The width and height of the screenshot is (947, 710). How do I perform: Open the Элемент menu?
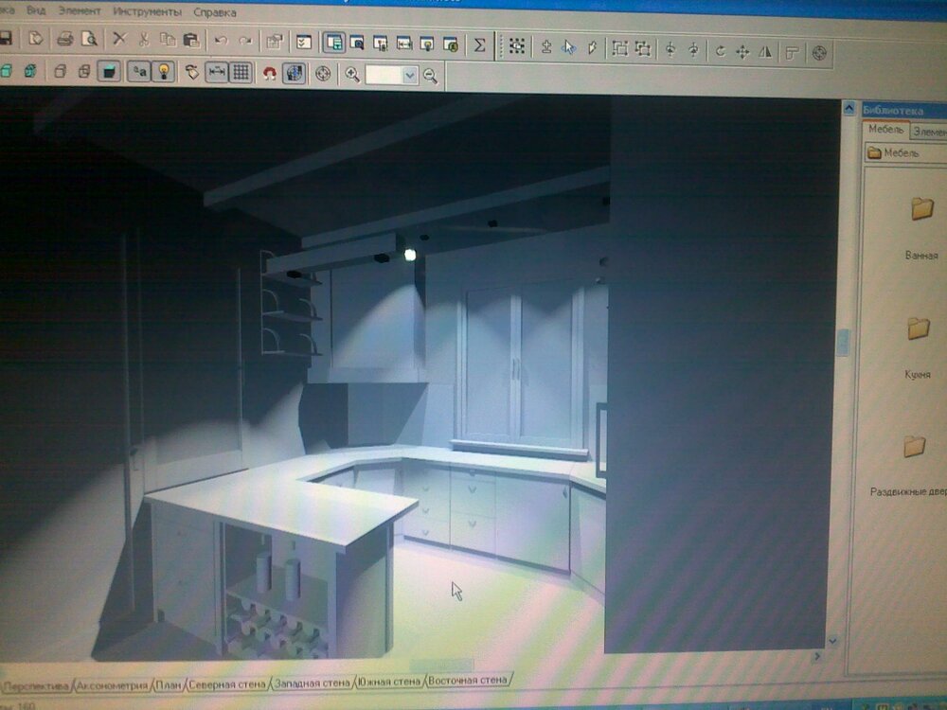point(80,10)
